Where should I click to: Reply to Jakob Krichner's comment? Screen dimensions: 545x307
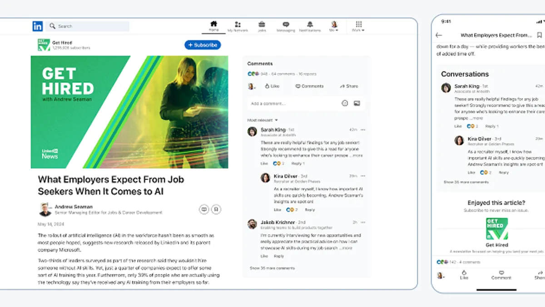pyautogui.click(x=279, y=256)
